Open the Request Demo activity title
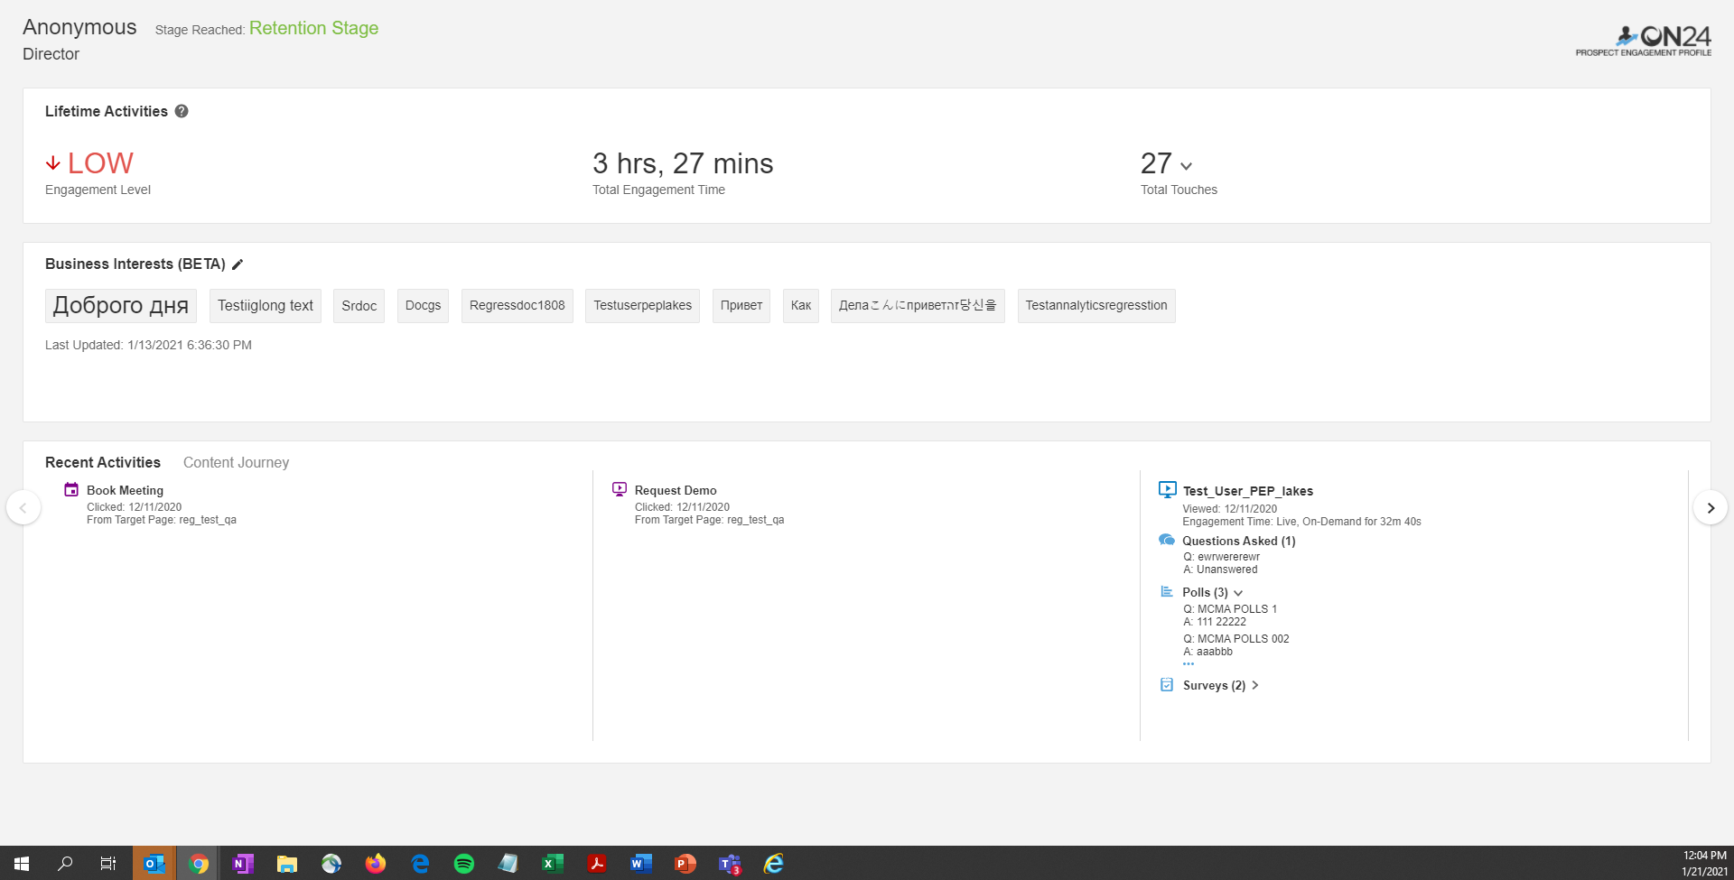This screenshot has width=1734, height=880. [x=676, y=490]
